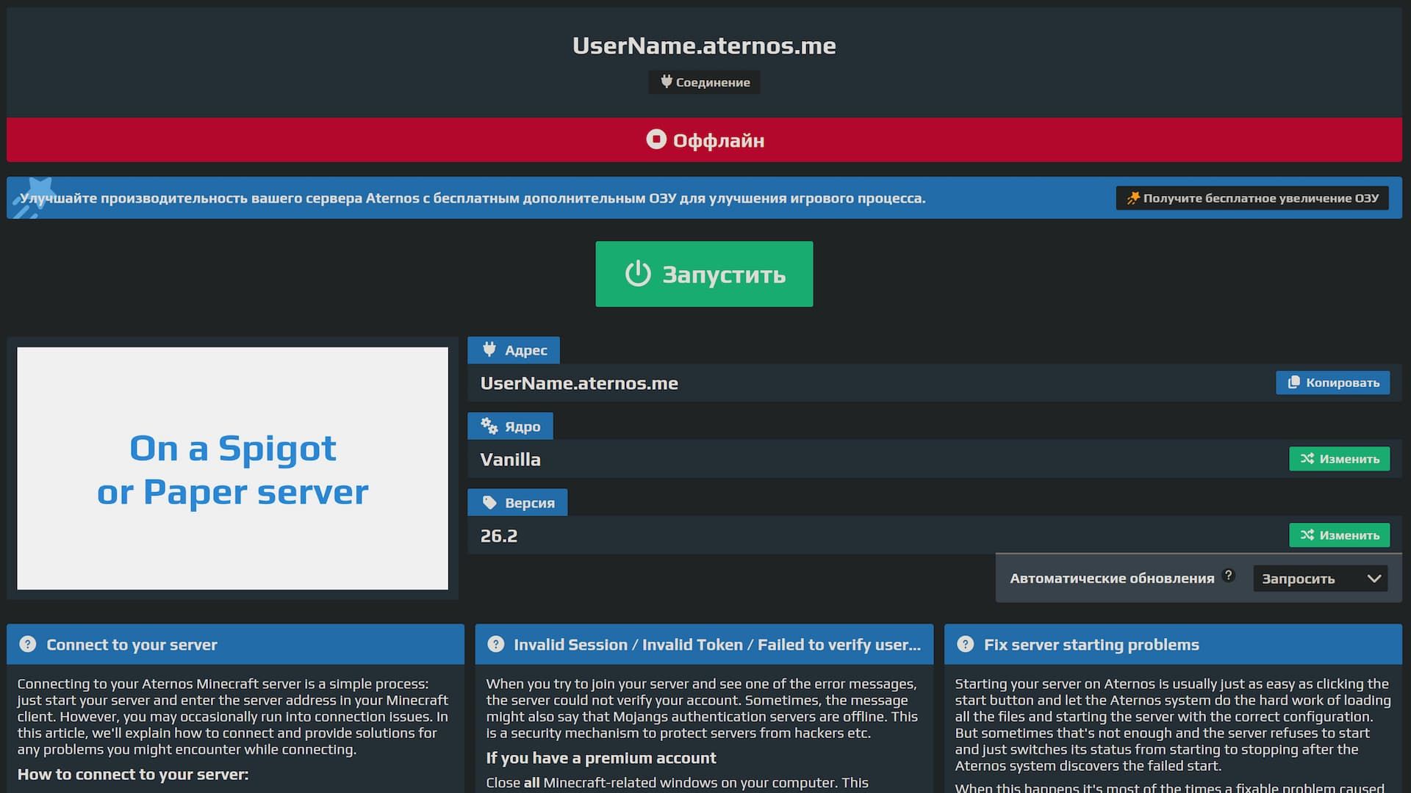Click the copy icon on Копировать

(x=1293, y=382)
